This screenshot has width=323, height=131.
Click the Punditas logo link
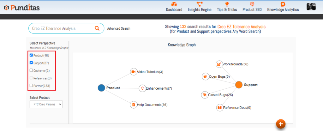(x=22, y=7)
